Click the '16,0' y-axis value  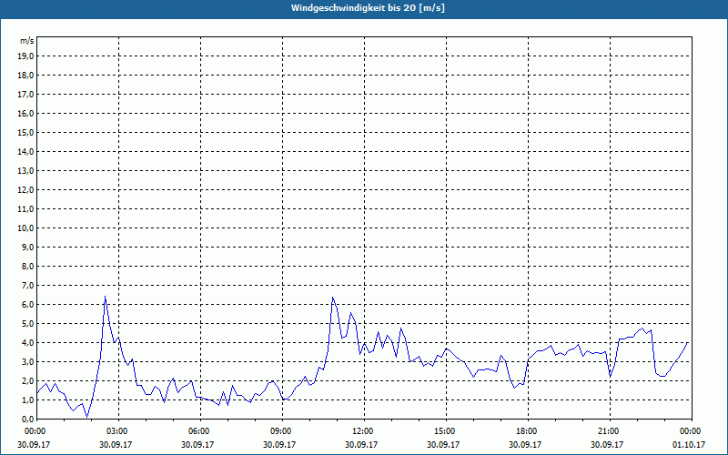click(25, 113)
